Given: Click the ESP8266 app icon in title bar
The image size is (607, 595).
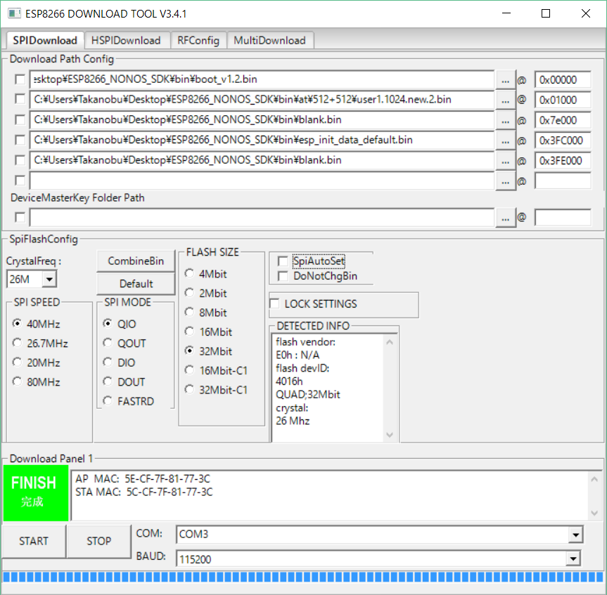Looking at the screenshot, I should coord(14,13).
